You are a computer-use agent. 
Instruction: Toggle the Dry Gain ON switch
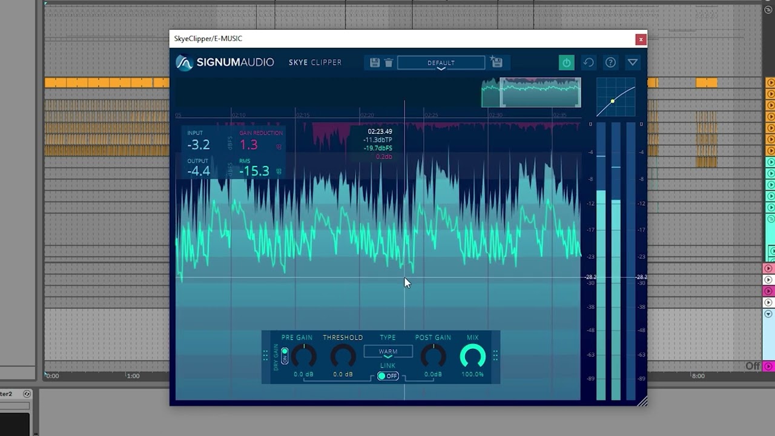285,356
